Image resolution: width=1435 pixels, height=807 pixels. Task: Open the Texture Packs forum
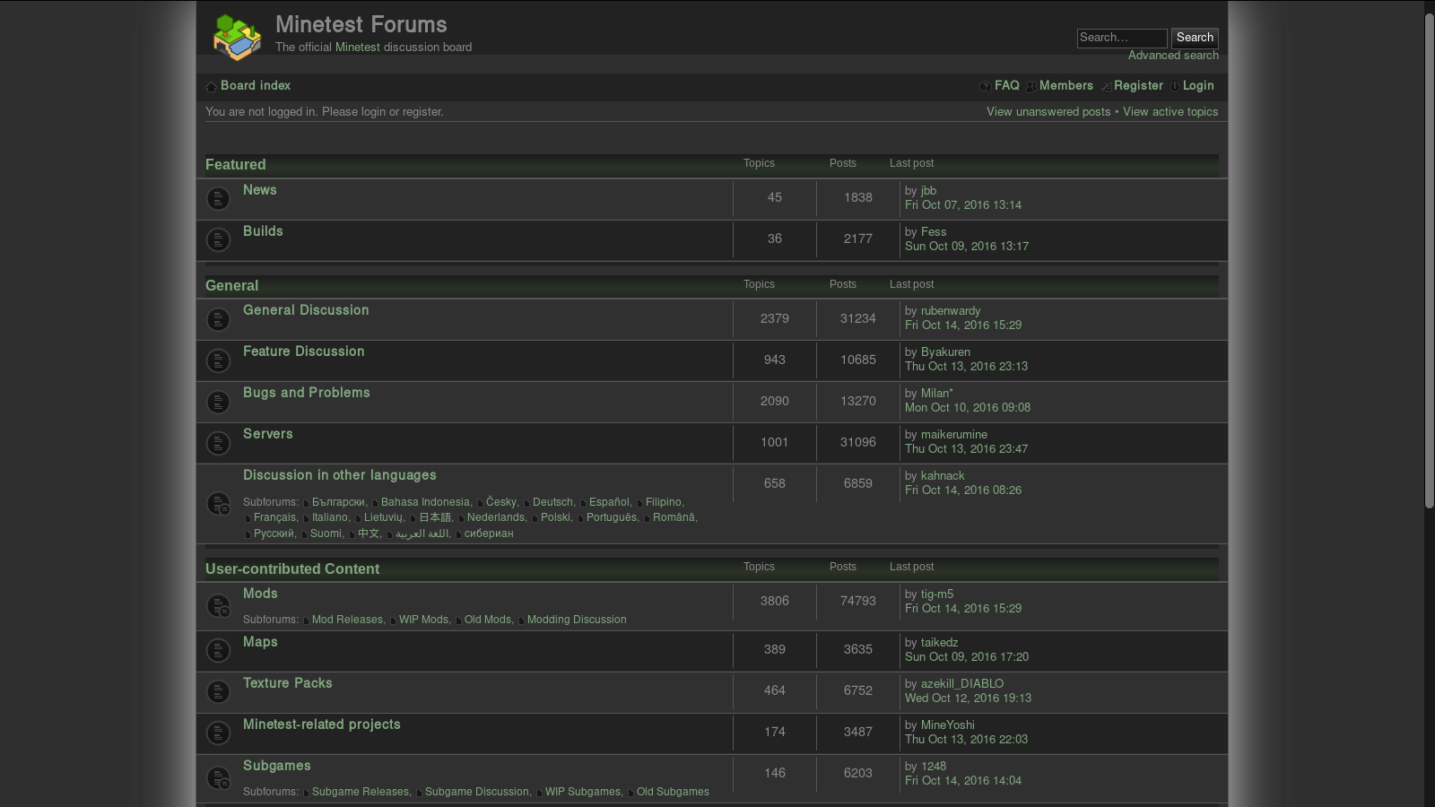pos(288,683)
